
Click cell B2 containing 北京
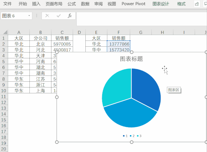(40, 44)
